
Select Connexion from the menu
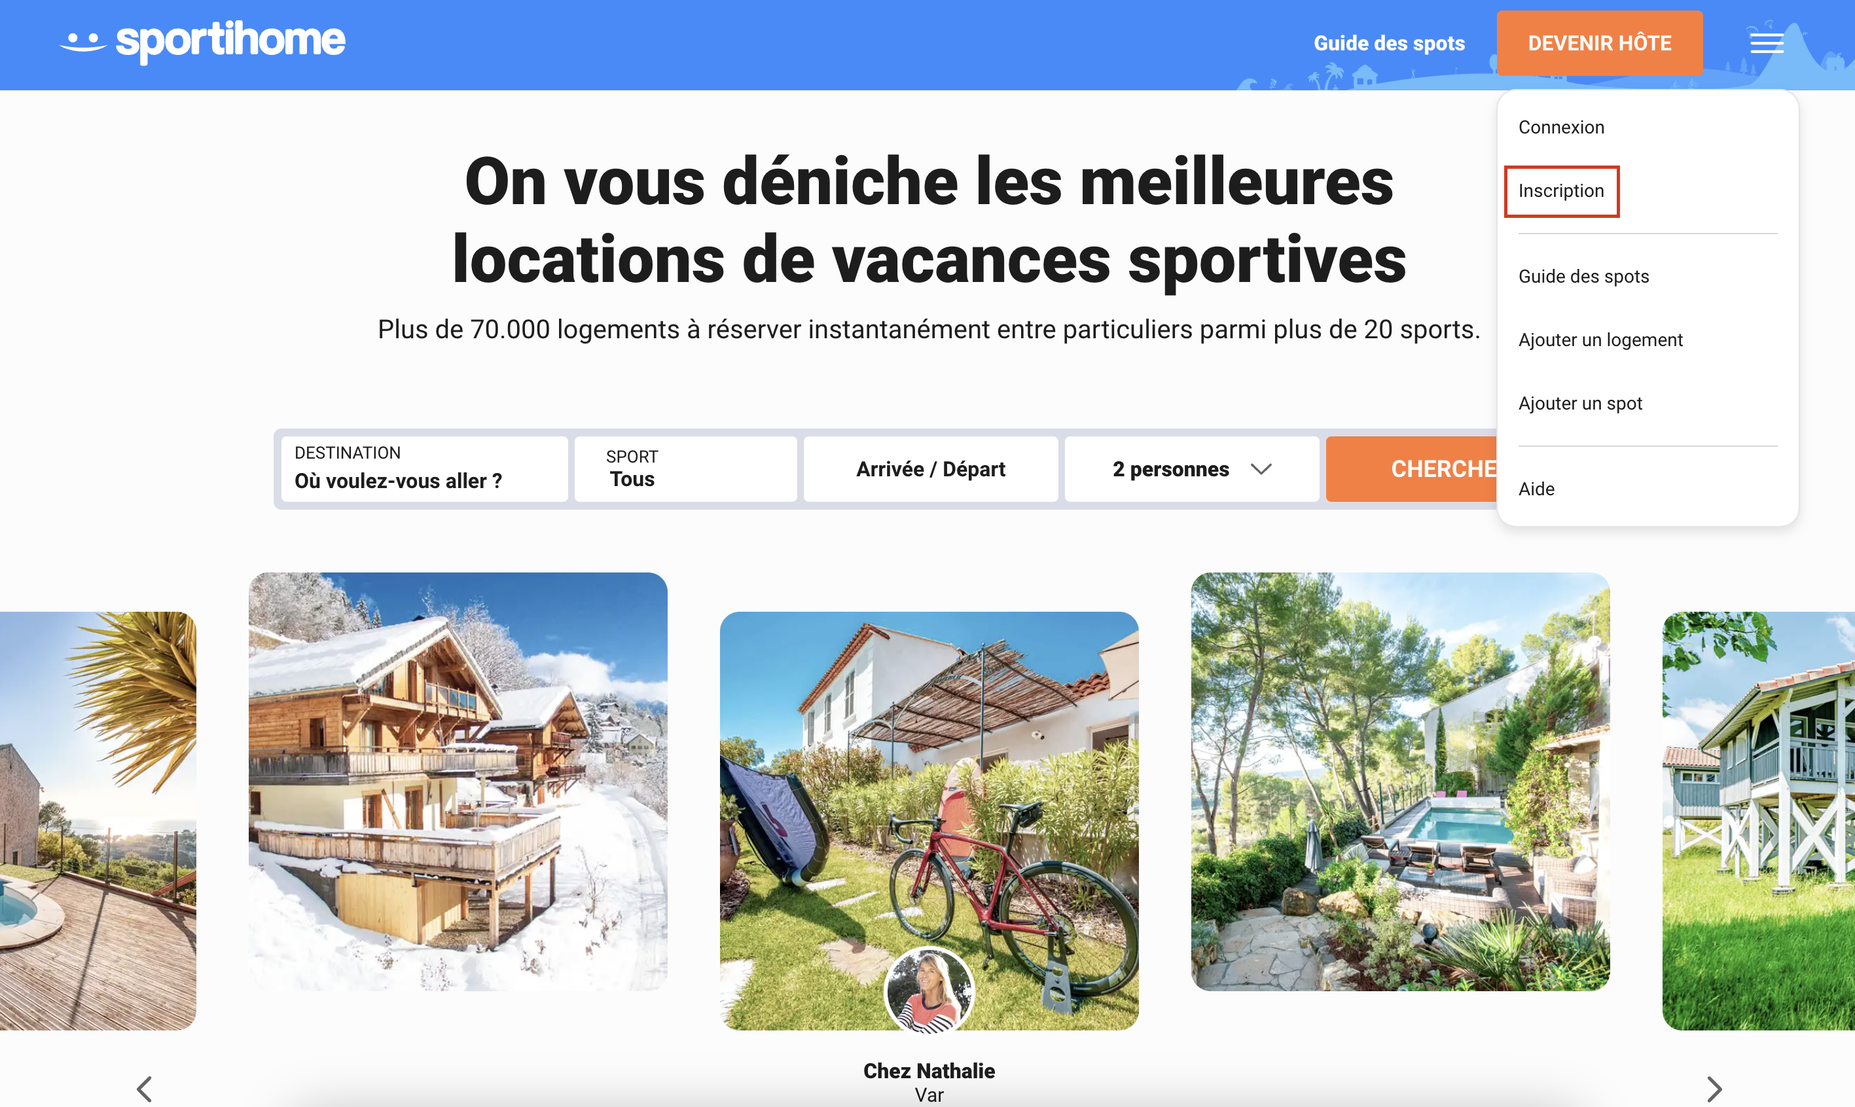tap(1561, 128)
